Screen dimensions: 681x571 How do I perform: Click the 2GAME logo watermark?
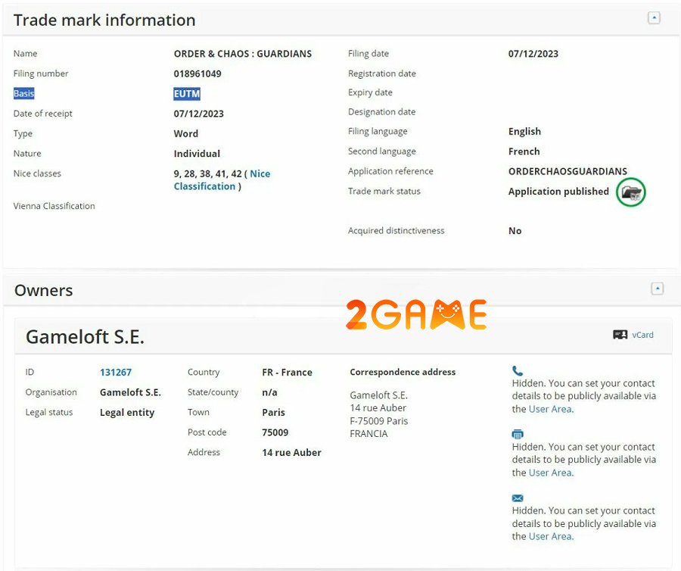click(x=416, y=314)
